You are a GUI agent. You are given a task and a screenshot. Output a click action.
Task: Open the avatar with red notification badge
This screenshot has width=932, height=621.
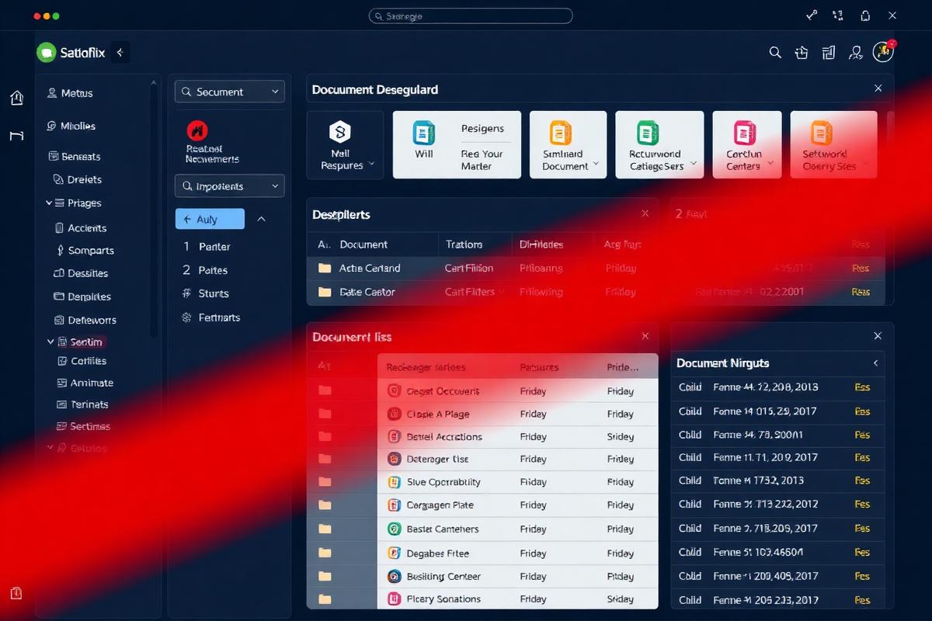pyautogui.click(x=883, y=51)
